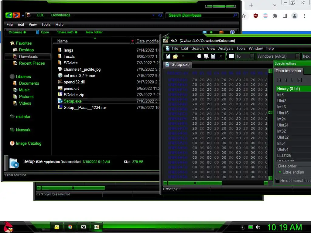Image resolution: width=311 pixels, height=233 pixels.
Task: Open the file explorer taskbar icon
Action: click(57, 227)
